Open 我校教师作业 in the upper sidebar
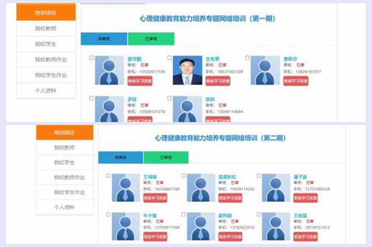 pyautogui.click(x=46, y=59)
